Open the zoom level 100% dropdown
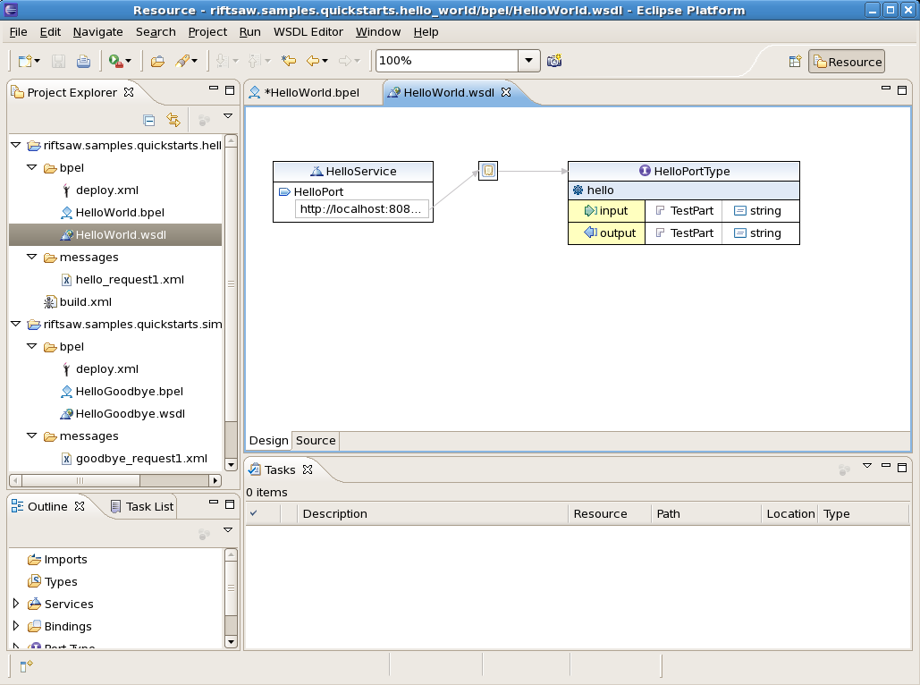 [x=529, y=61]
